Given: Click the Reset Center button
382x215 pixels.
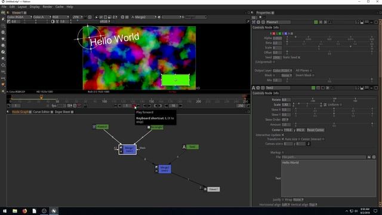Looking at the screenshot, I should pos(315,130).
